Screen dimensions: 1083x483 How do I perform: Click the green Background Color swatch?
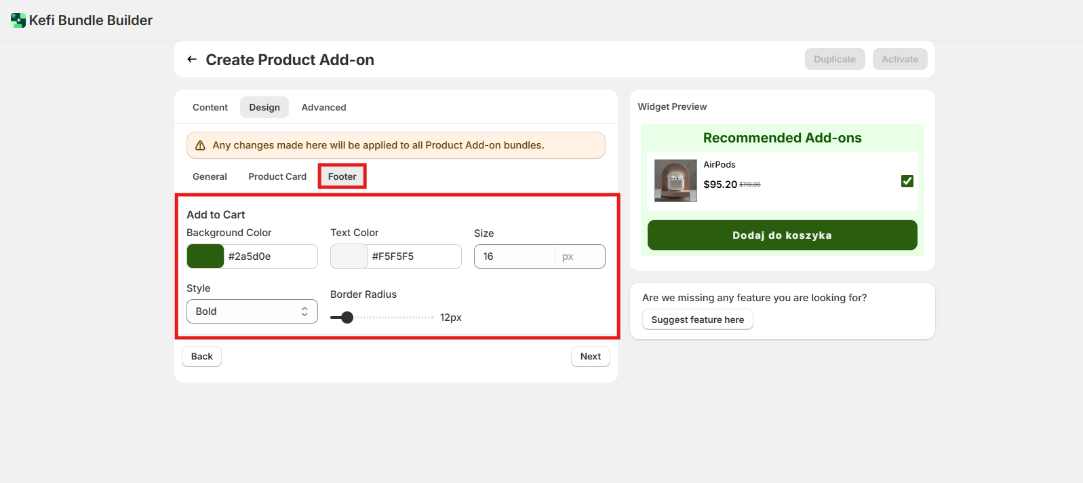205,256
